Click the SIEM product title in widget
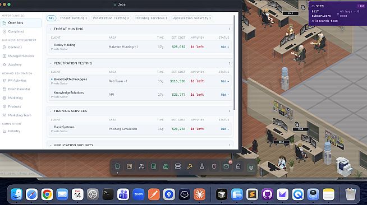The height and width of the screenshot is (205, 367). tap(320, 6)
